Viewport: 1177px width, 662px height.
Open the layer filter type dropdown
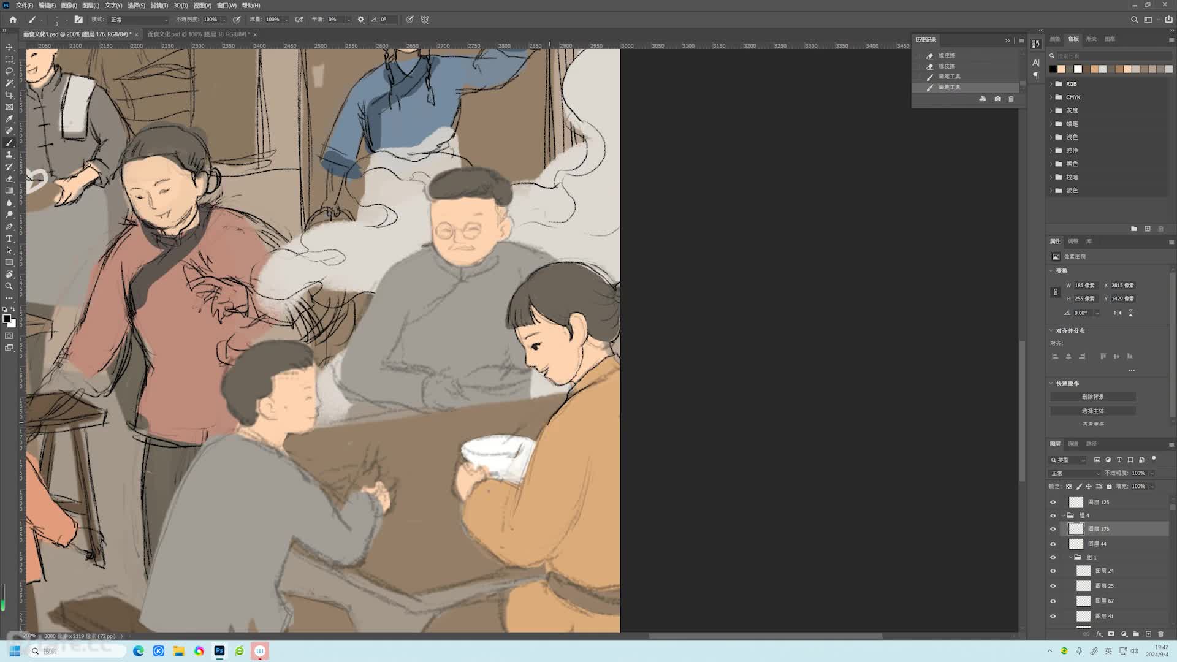1068,460
